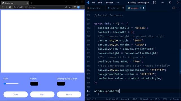Click the Prettier status bar item
The width and height of the screenshot is (181, 101).
(x=175, y=99)
